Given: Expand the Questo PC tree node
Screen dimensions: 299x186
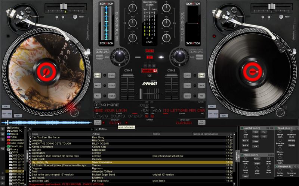Looking at the screenshot, I should coord(6,131).
